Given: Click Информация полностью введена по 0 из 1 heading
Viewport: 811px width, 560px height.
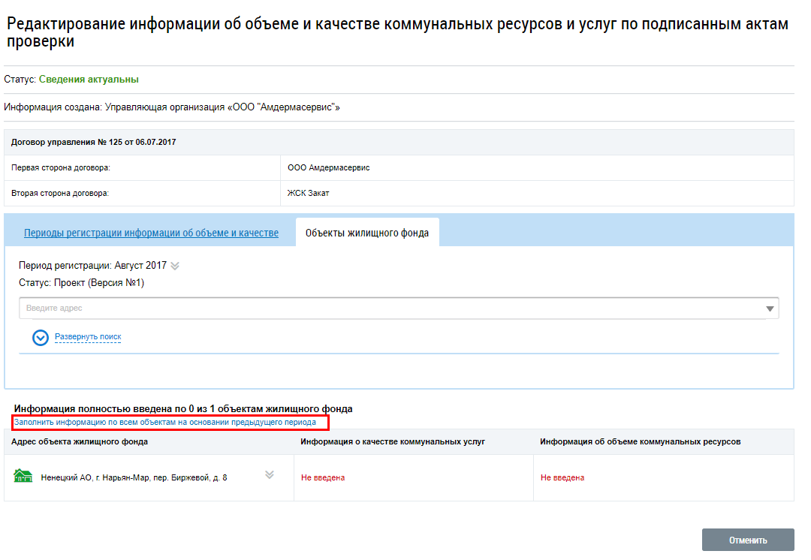Looking at the screenshot, I should coord(183,409).
